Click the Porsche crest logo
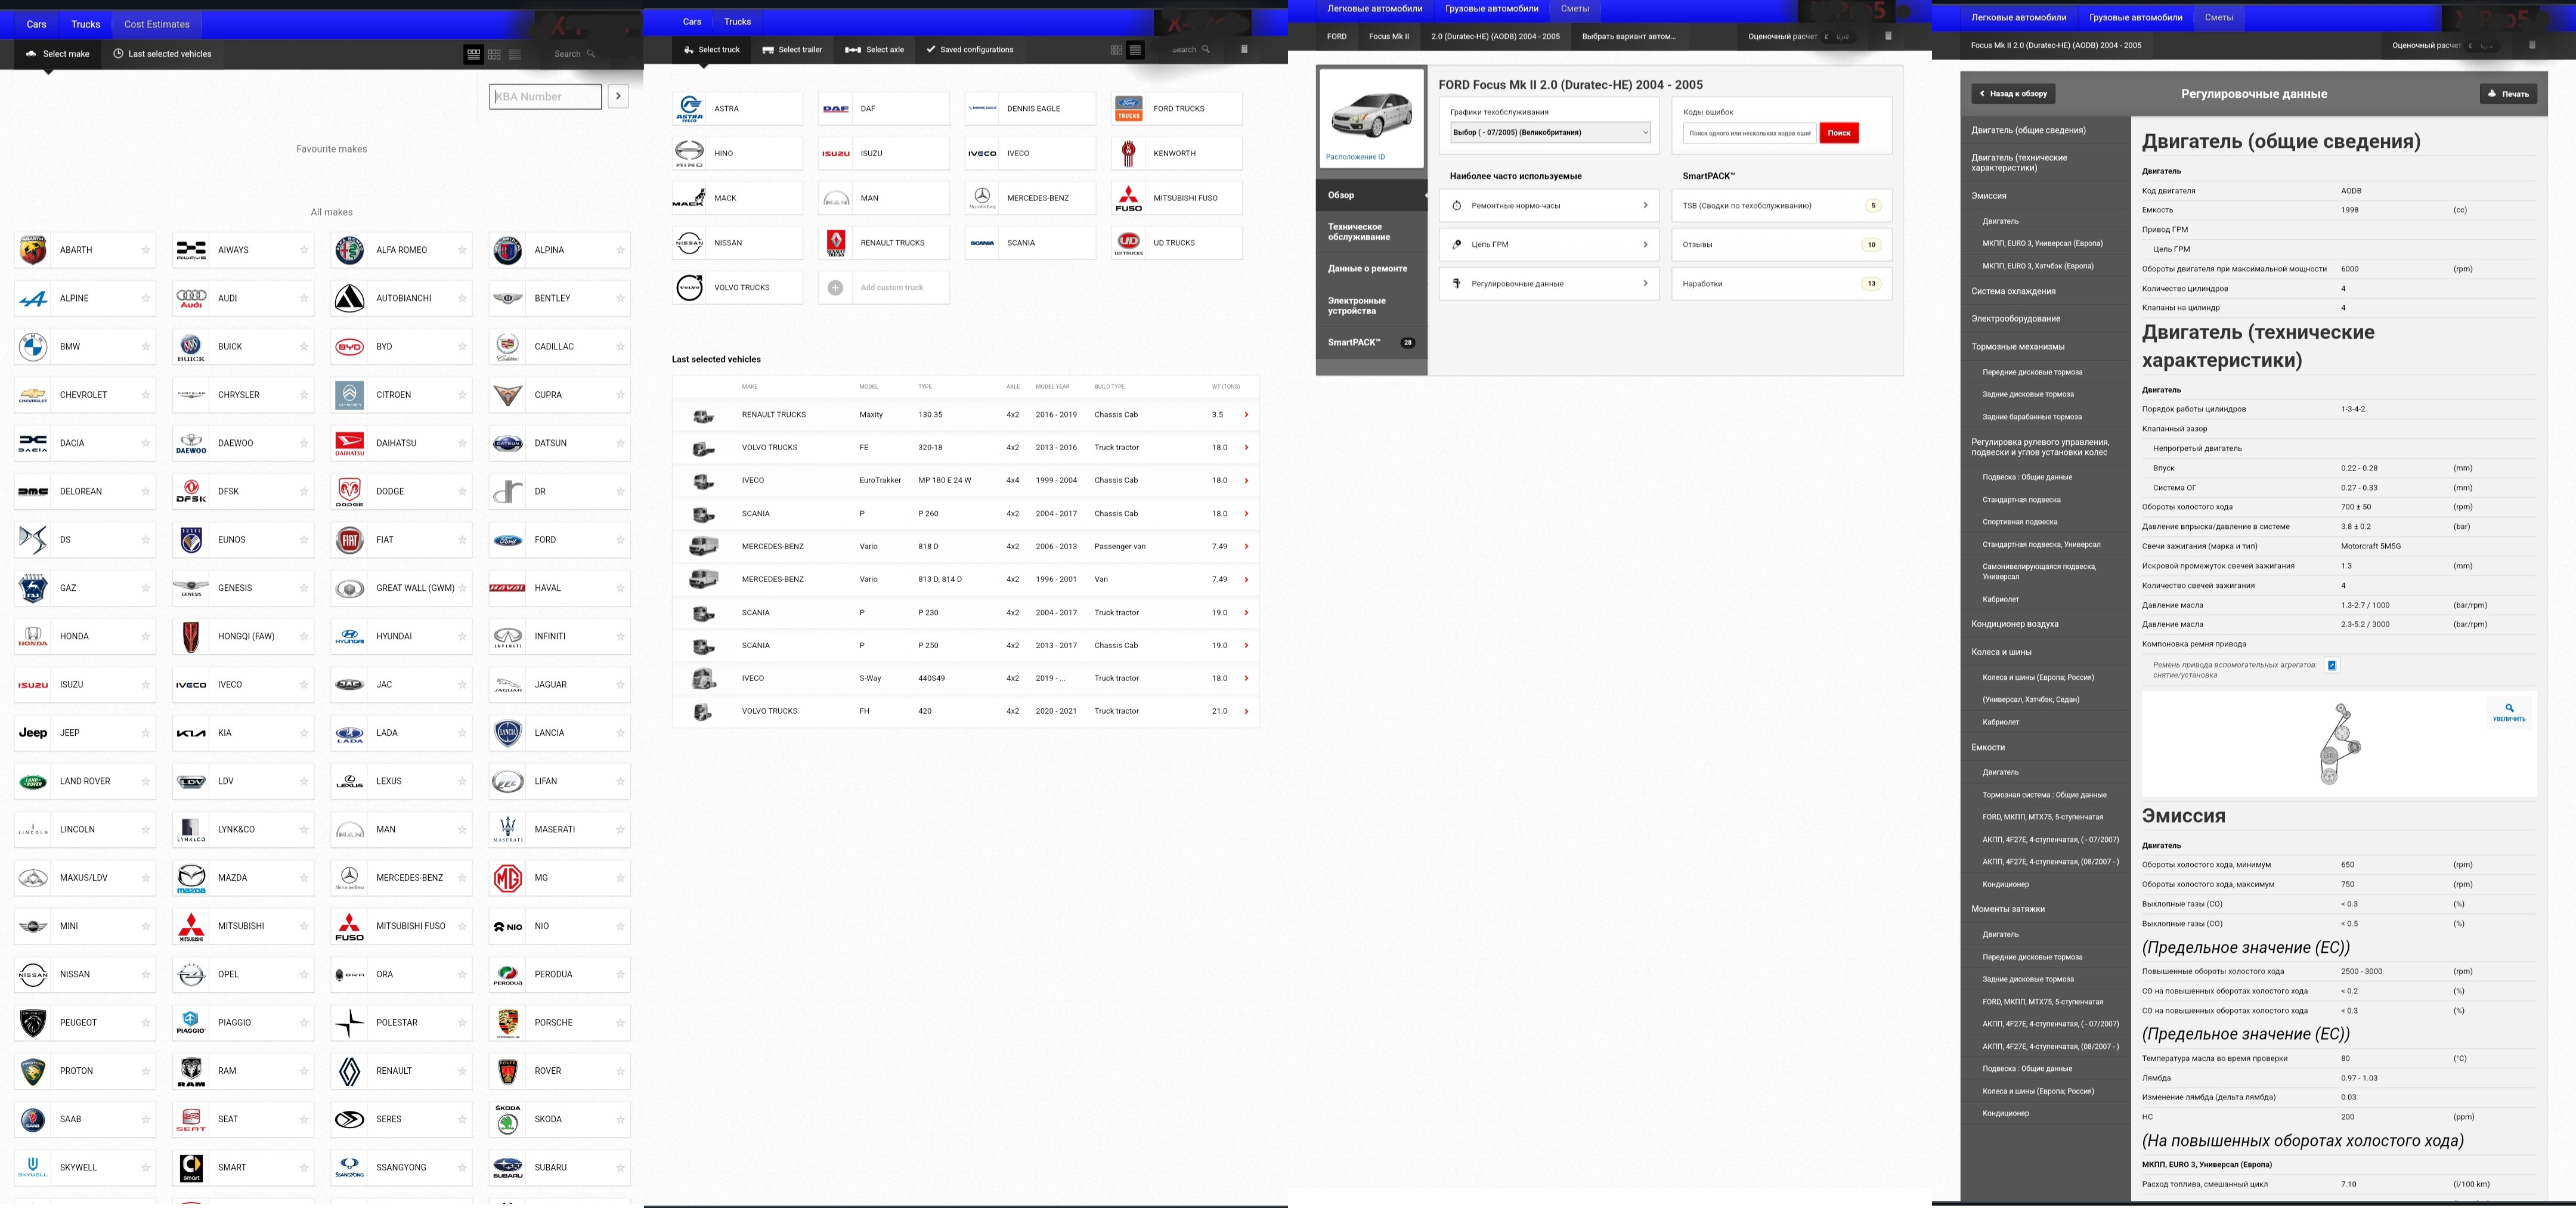Viewport: 2576px width, 1208px height. pos(508,1023)
